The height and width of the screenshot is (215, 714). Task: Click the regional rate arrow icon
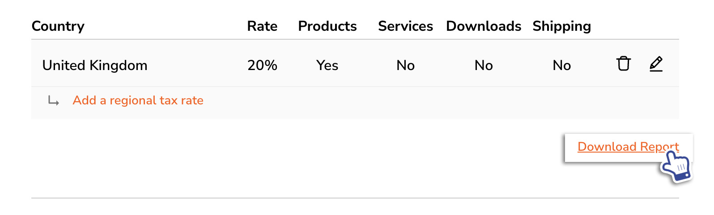pyautogui.click(x=54, y=101)
